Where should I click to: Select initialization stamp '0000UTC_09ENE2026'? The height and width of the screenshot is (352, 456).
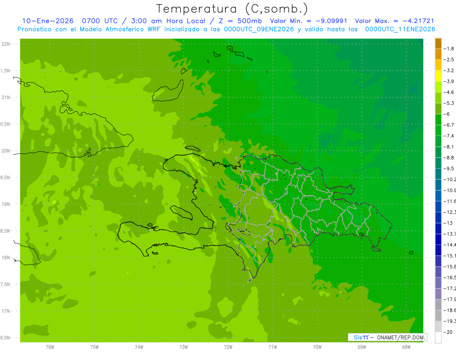coord(259,29)
